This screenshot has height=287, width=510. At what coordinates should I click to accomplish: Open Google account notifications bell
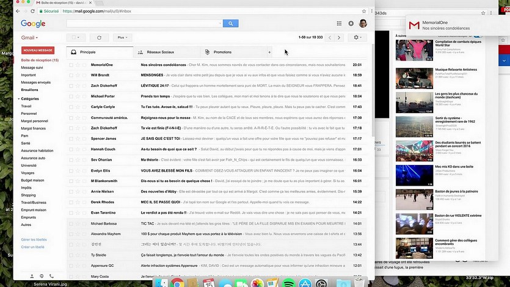point(351,23)
